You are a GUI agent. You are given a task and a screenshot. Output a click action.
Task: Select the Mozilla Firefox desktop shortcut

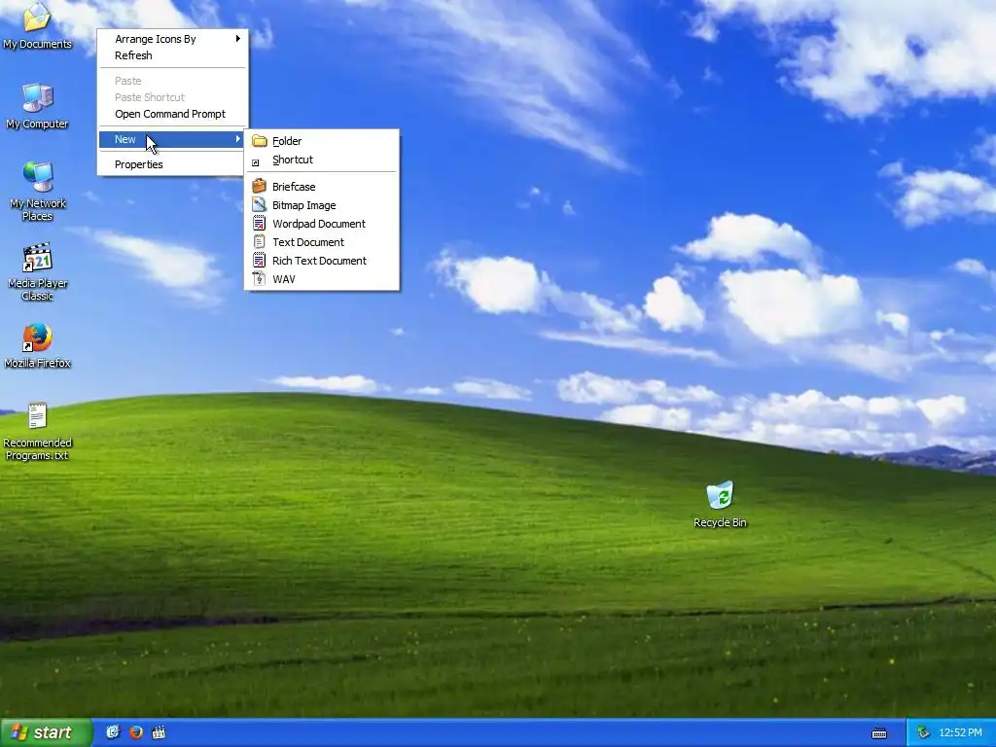[x=37, y=345]
